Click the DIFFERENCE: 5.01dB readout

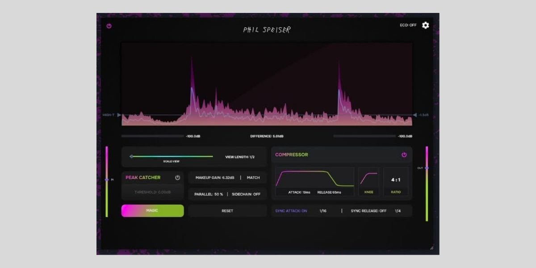[267, 136]
